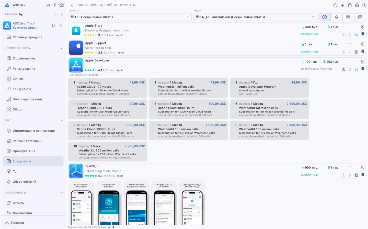Screen dimensions: 368x229
Task: Toggle bookmark on Apple Support row
Action: click(x=362, y=51)
